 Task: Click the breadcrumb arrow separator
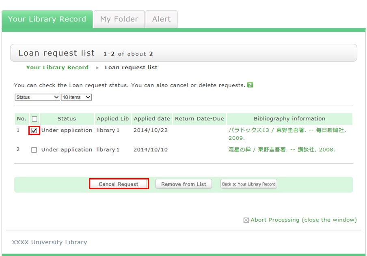pos(97,68)
